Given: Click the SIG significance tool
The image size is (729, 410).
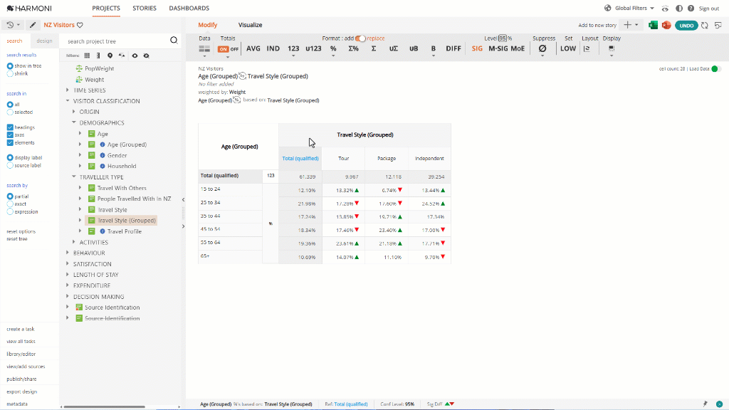Looking at the screenshot, I should pyautogui.click(x=477, y=48).
